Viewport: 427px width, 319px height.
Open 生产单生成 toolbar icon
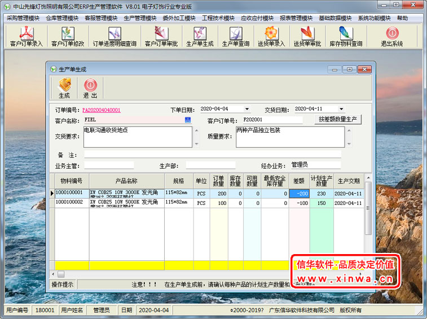(x=200, y=36)
